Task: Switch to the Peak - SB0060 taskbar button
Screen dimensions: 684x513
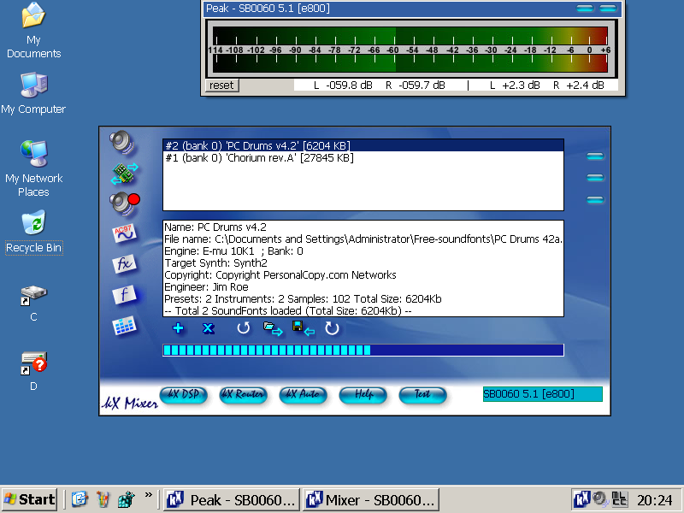Action: point(232,499)
